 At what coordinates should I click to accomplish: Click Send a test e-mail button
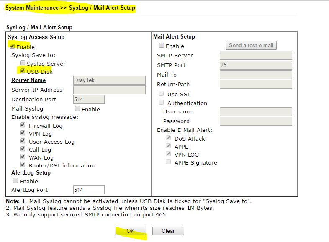(x=251, y=45)
